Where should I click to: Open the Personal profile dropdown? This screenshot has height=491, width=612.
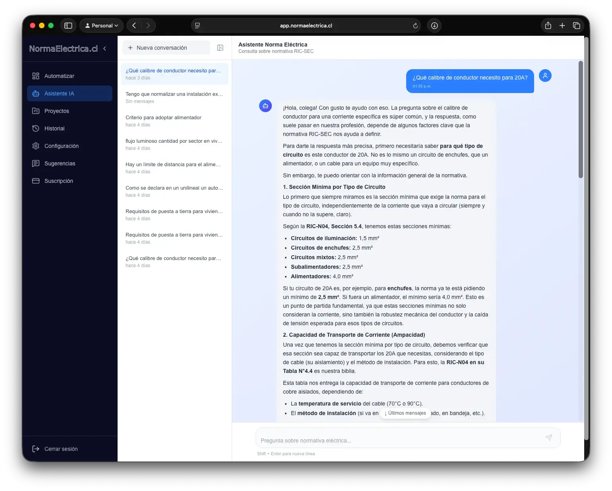point(102,25)
